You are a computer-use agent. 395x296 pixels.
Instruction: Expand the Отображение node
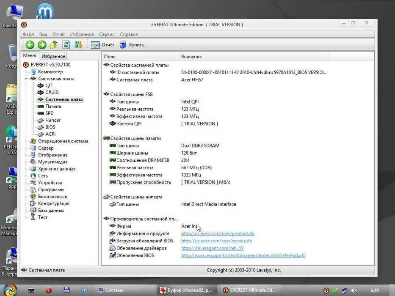(26, 155)
